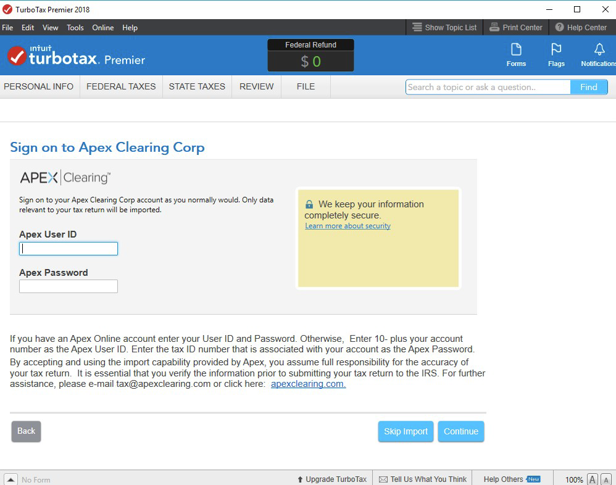Click the Continue button
This screenshot has width=616, height=485.
pos(461,431)
